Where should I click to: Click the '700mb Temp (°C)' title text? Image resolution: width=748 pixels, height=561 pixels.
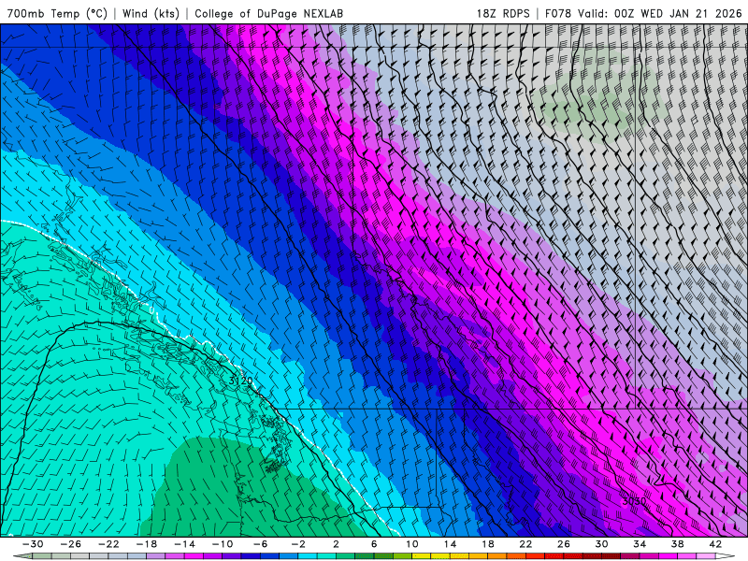tap(57, 13)
